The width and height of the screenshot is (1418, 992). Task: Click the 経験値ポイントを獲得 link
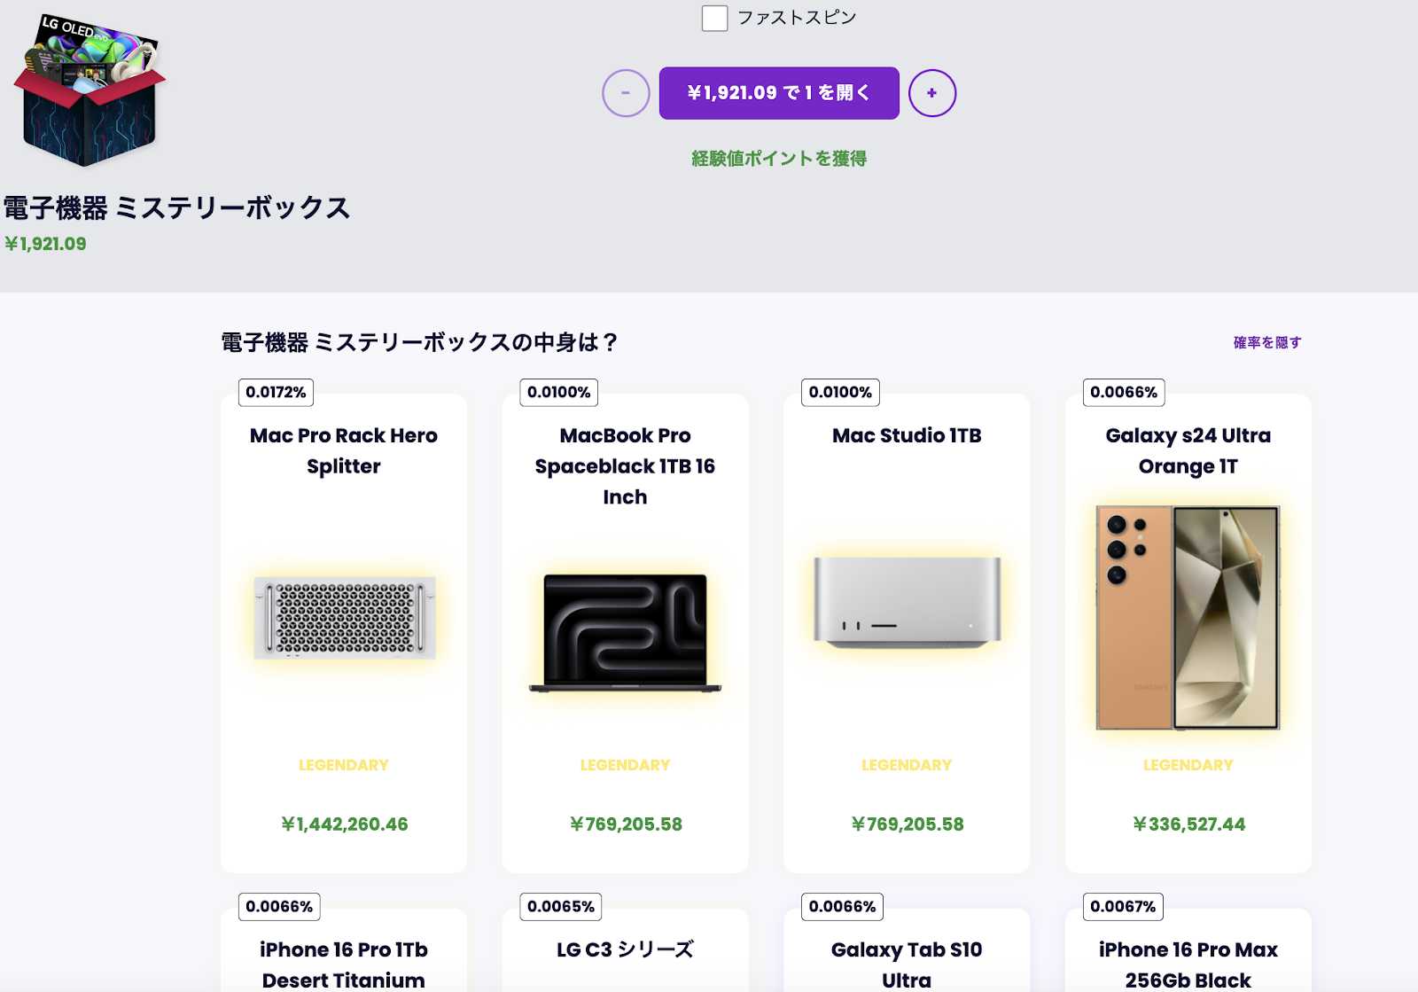pos(779,159)
